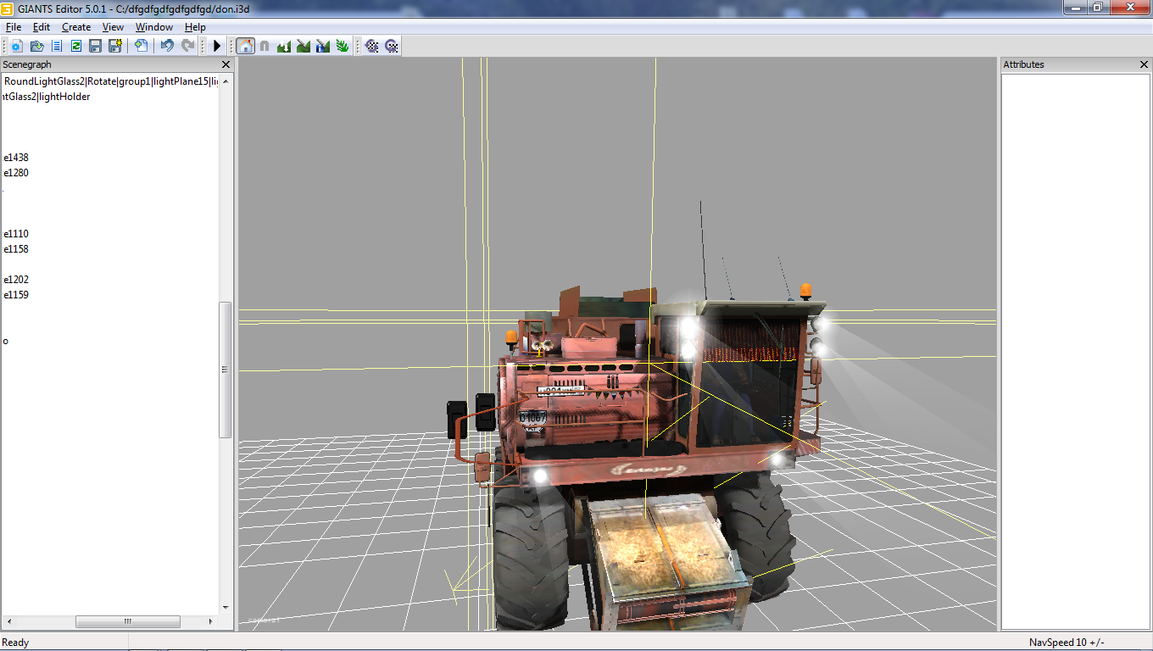This screenshot has width=1153, height=651.
Task: Click the Save floppy disk icon
Action: (95, 46)
